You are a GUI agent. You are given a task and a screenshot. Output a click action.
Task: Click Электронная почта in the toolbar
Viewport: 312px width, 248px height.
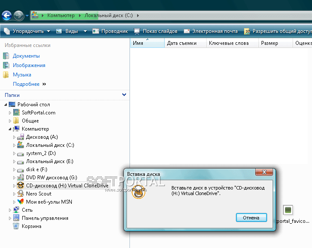click(215, 31)
